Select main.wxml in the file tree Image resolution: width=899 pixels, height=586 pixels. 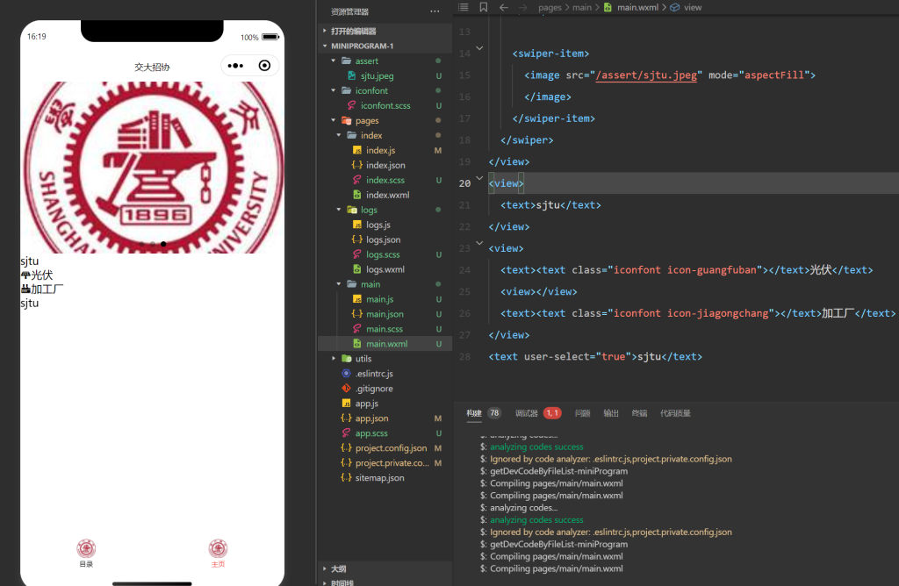pos(385,344)
